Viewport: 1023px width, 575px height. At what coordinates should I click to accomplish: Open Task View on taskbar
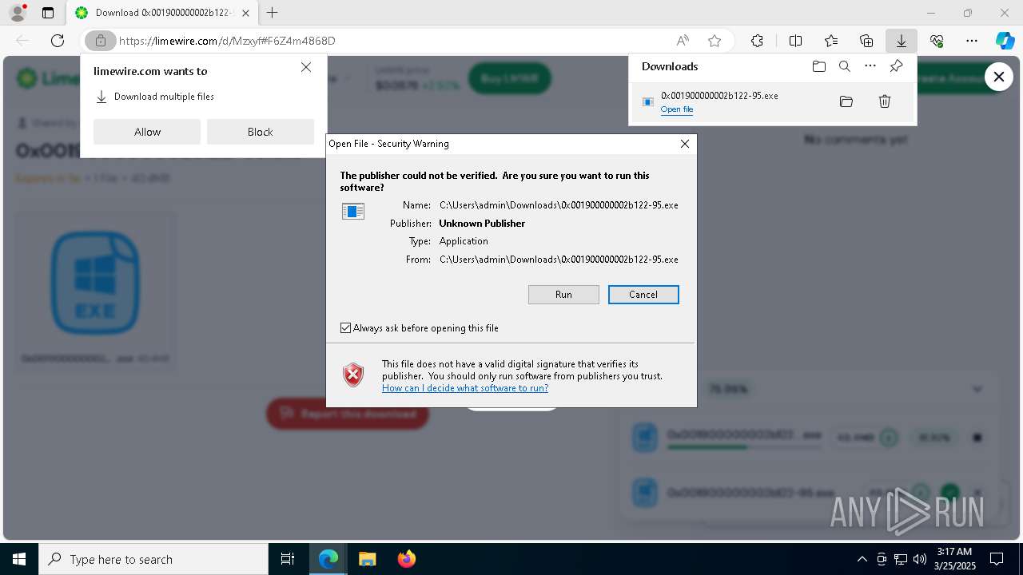pos(289,559)
